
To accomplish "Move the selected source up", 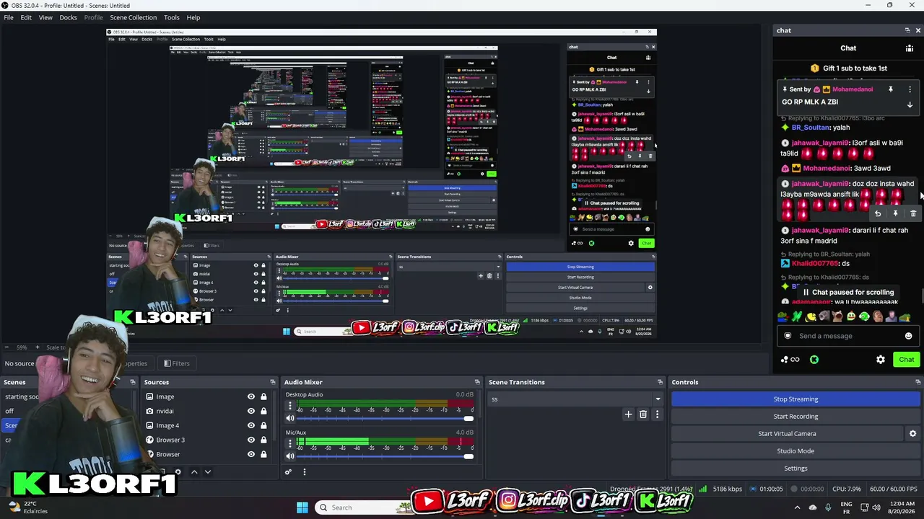I will (194, 472).
